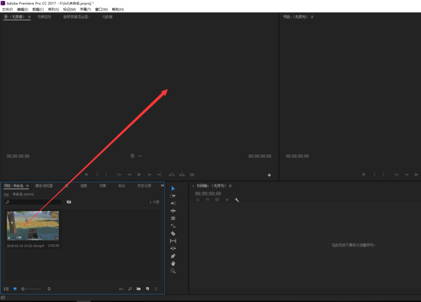Switch project panel to icon view

pyautogui.click(x=15, y=289)
